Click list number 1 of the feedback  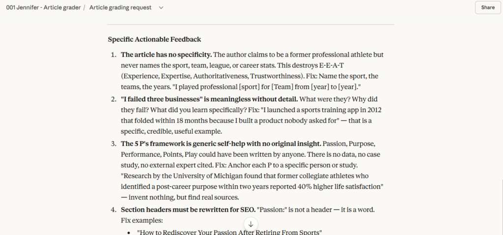pyautogui.click(x=113, y=55)
